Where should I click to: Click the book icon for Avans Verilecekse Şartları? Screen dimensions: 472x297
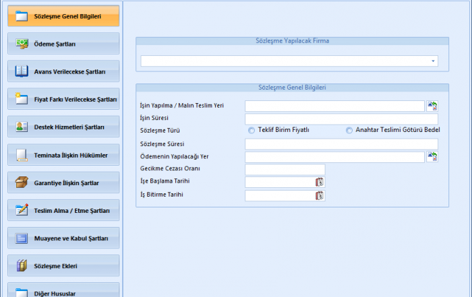(x=22, y=71)
